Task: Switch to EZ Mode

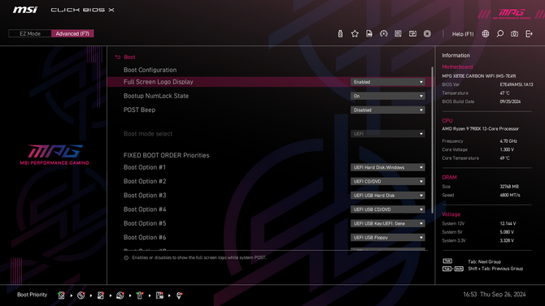Action: tap(30, 33)
